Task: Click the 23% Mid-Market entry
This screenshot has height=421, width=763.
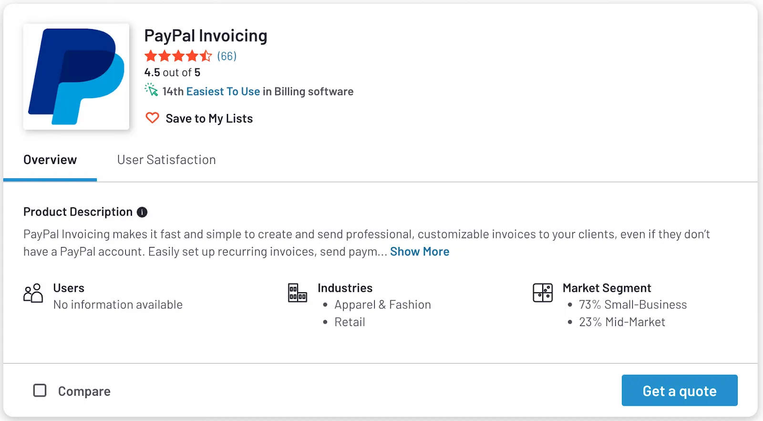Action: 622,322
